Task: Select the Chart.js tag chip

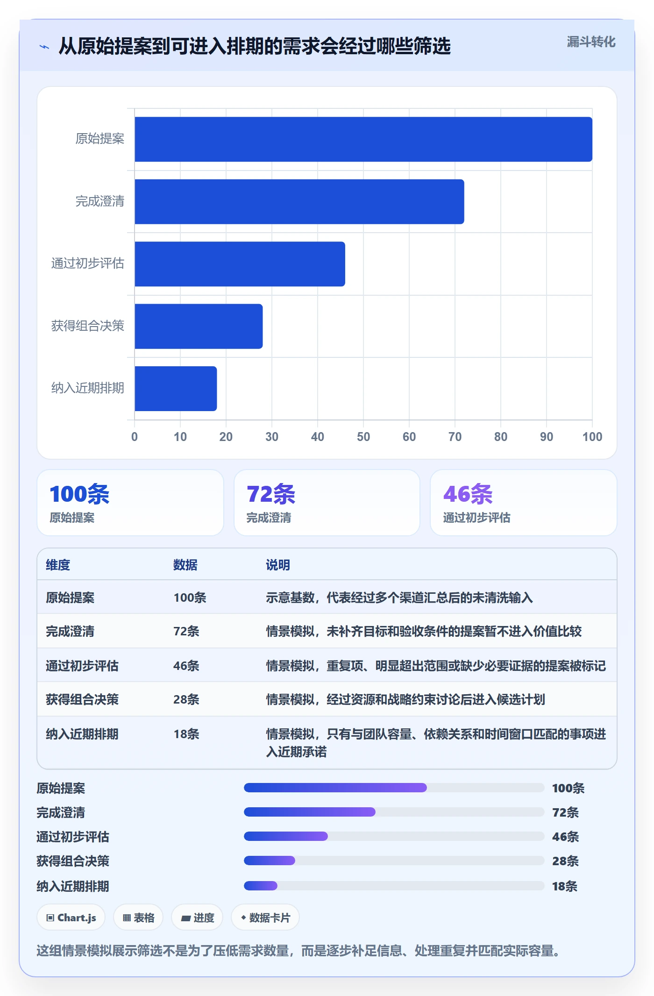Action: [71, 918]
